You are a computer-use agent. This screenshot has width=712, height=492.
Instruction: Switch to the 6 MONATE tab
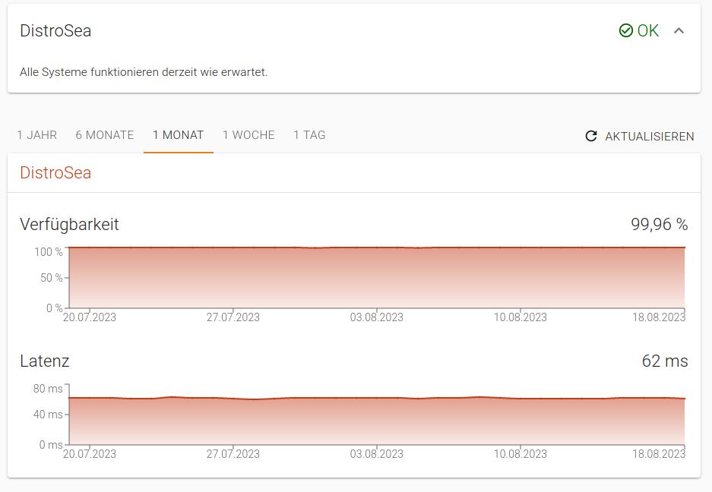[104, 135]
